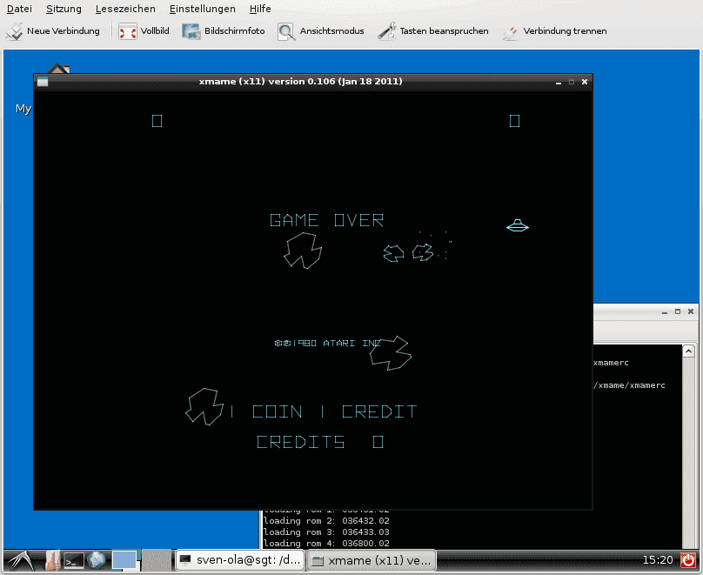The width and height of the screenshot is (703, 575).
Task: Open the Datei menu
Action: point(19,9)
